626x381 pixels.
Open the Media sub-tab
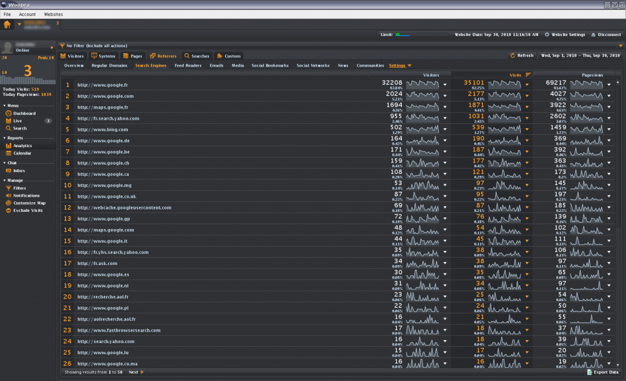coord(238,65)
